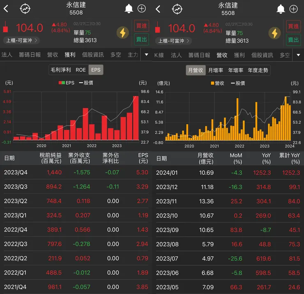Switch to 籌碼日報 tab in left panel
The image size is (304, 294).
[x=30, y=55]
